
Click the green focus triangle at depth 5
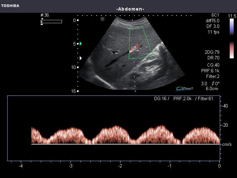[80, 43]
